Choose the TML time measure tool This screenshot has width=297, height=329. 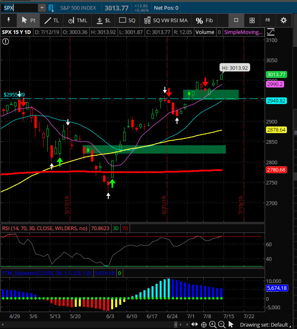[x=78, y=20]
